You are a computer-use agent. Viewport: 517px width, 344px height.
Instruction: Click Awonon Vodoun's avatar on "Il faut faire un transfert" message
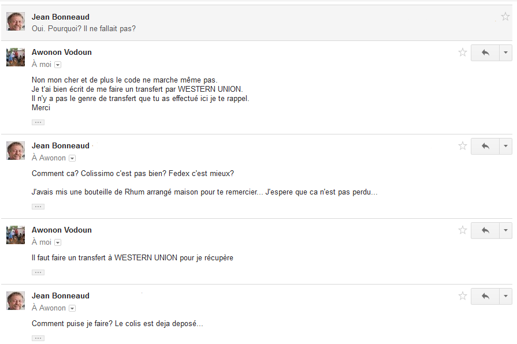tap(16, 235)
